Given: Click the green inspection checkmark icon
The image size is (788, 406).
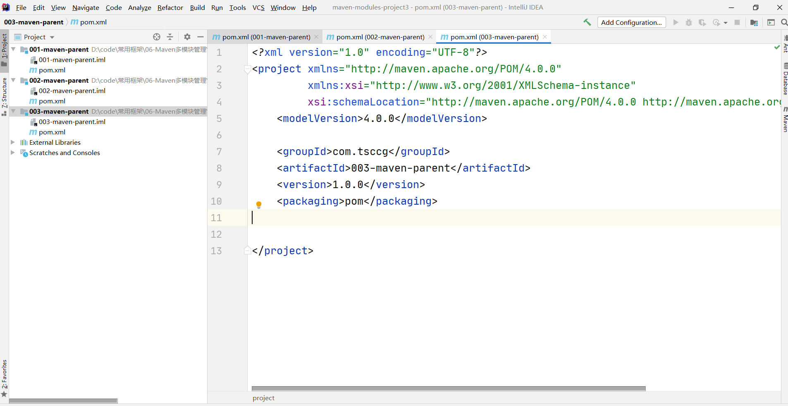Looking at the screenshot, I should (x=776, y=48).
